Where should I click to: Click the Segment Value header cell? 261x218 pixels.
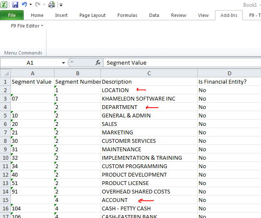coord(33,82)
